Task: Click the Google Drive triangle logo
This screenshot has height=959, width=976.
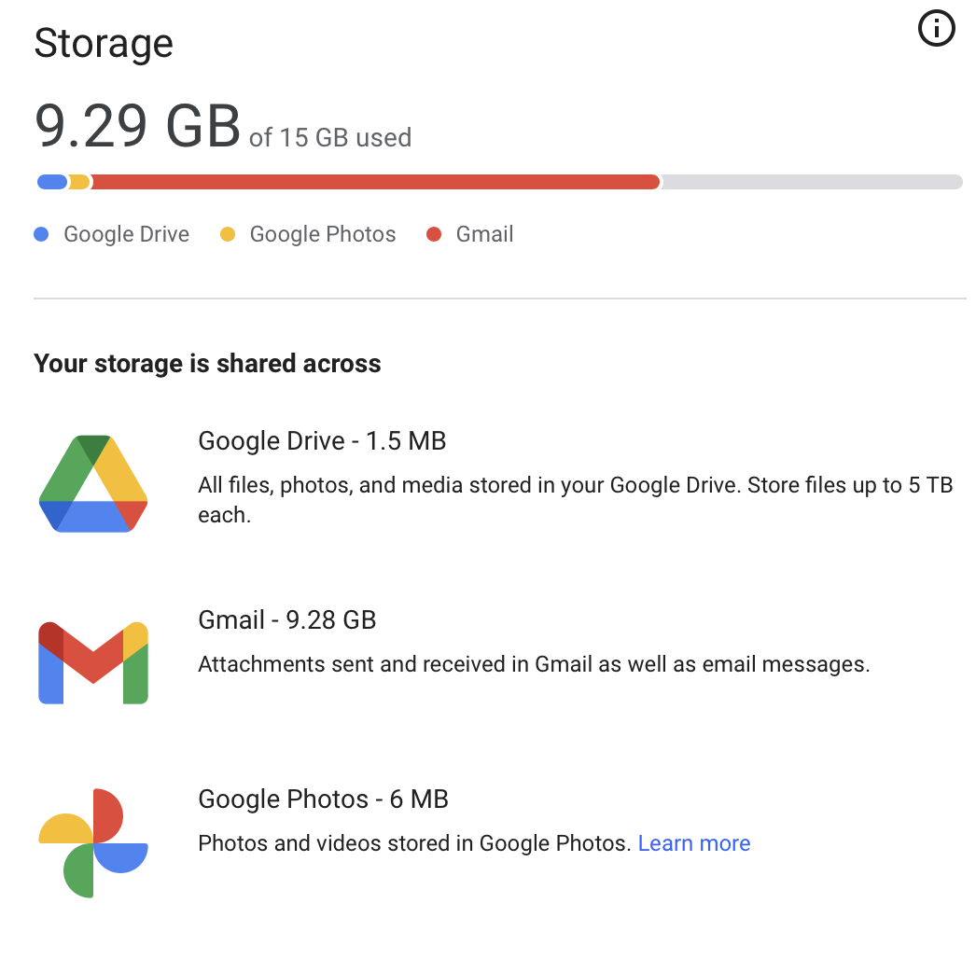Action: (93, 483)
